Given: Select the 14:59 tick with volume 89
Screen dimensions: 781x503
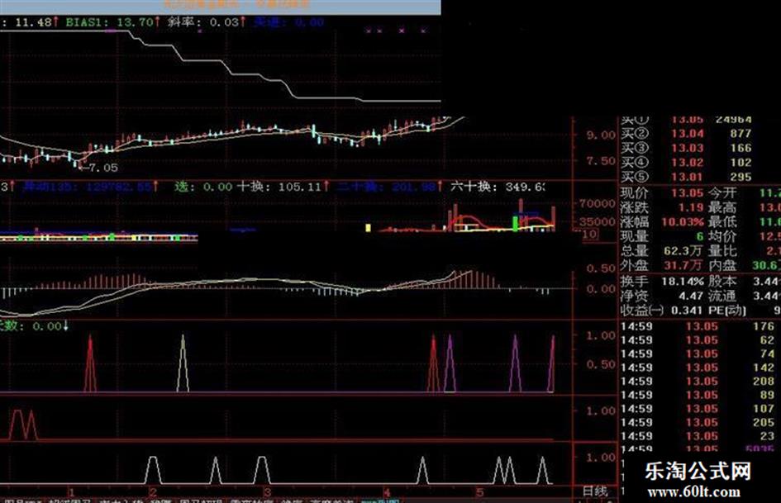Looking at the screenshot, I should (698, 395).
